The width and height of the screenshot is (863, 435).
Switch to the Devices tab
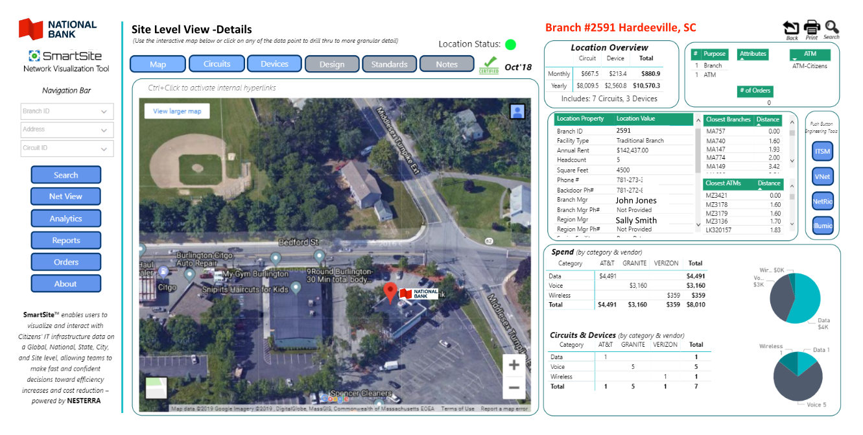(x=274, y=64)
